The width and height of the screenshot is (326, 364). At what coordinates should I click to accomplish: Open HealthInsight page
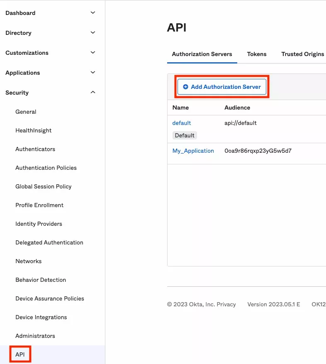click(34, 130)
